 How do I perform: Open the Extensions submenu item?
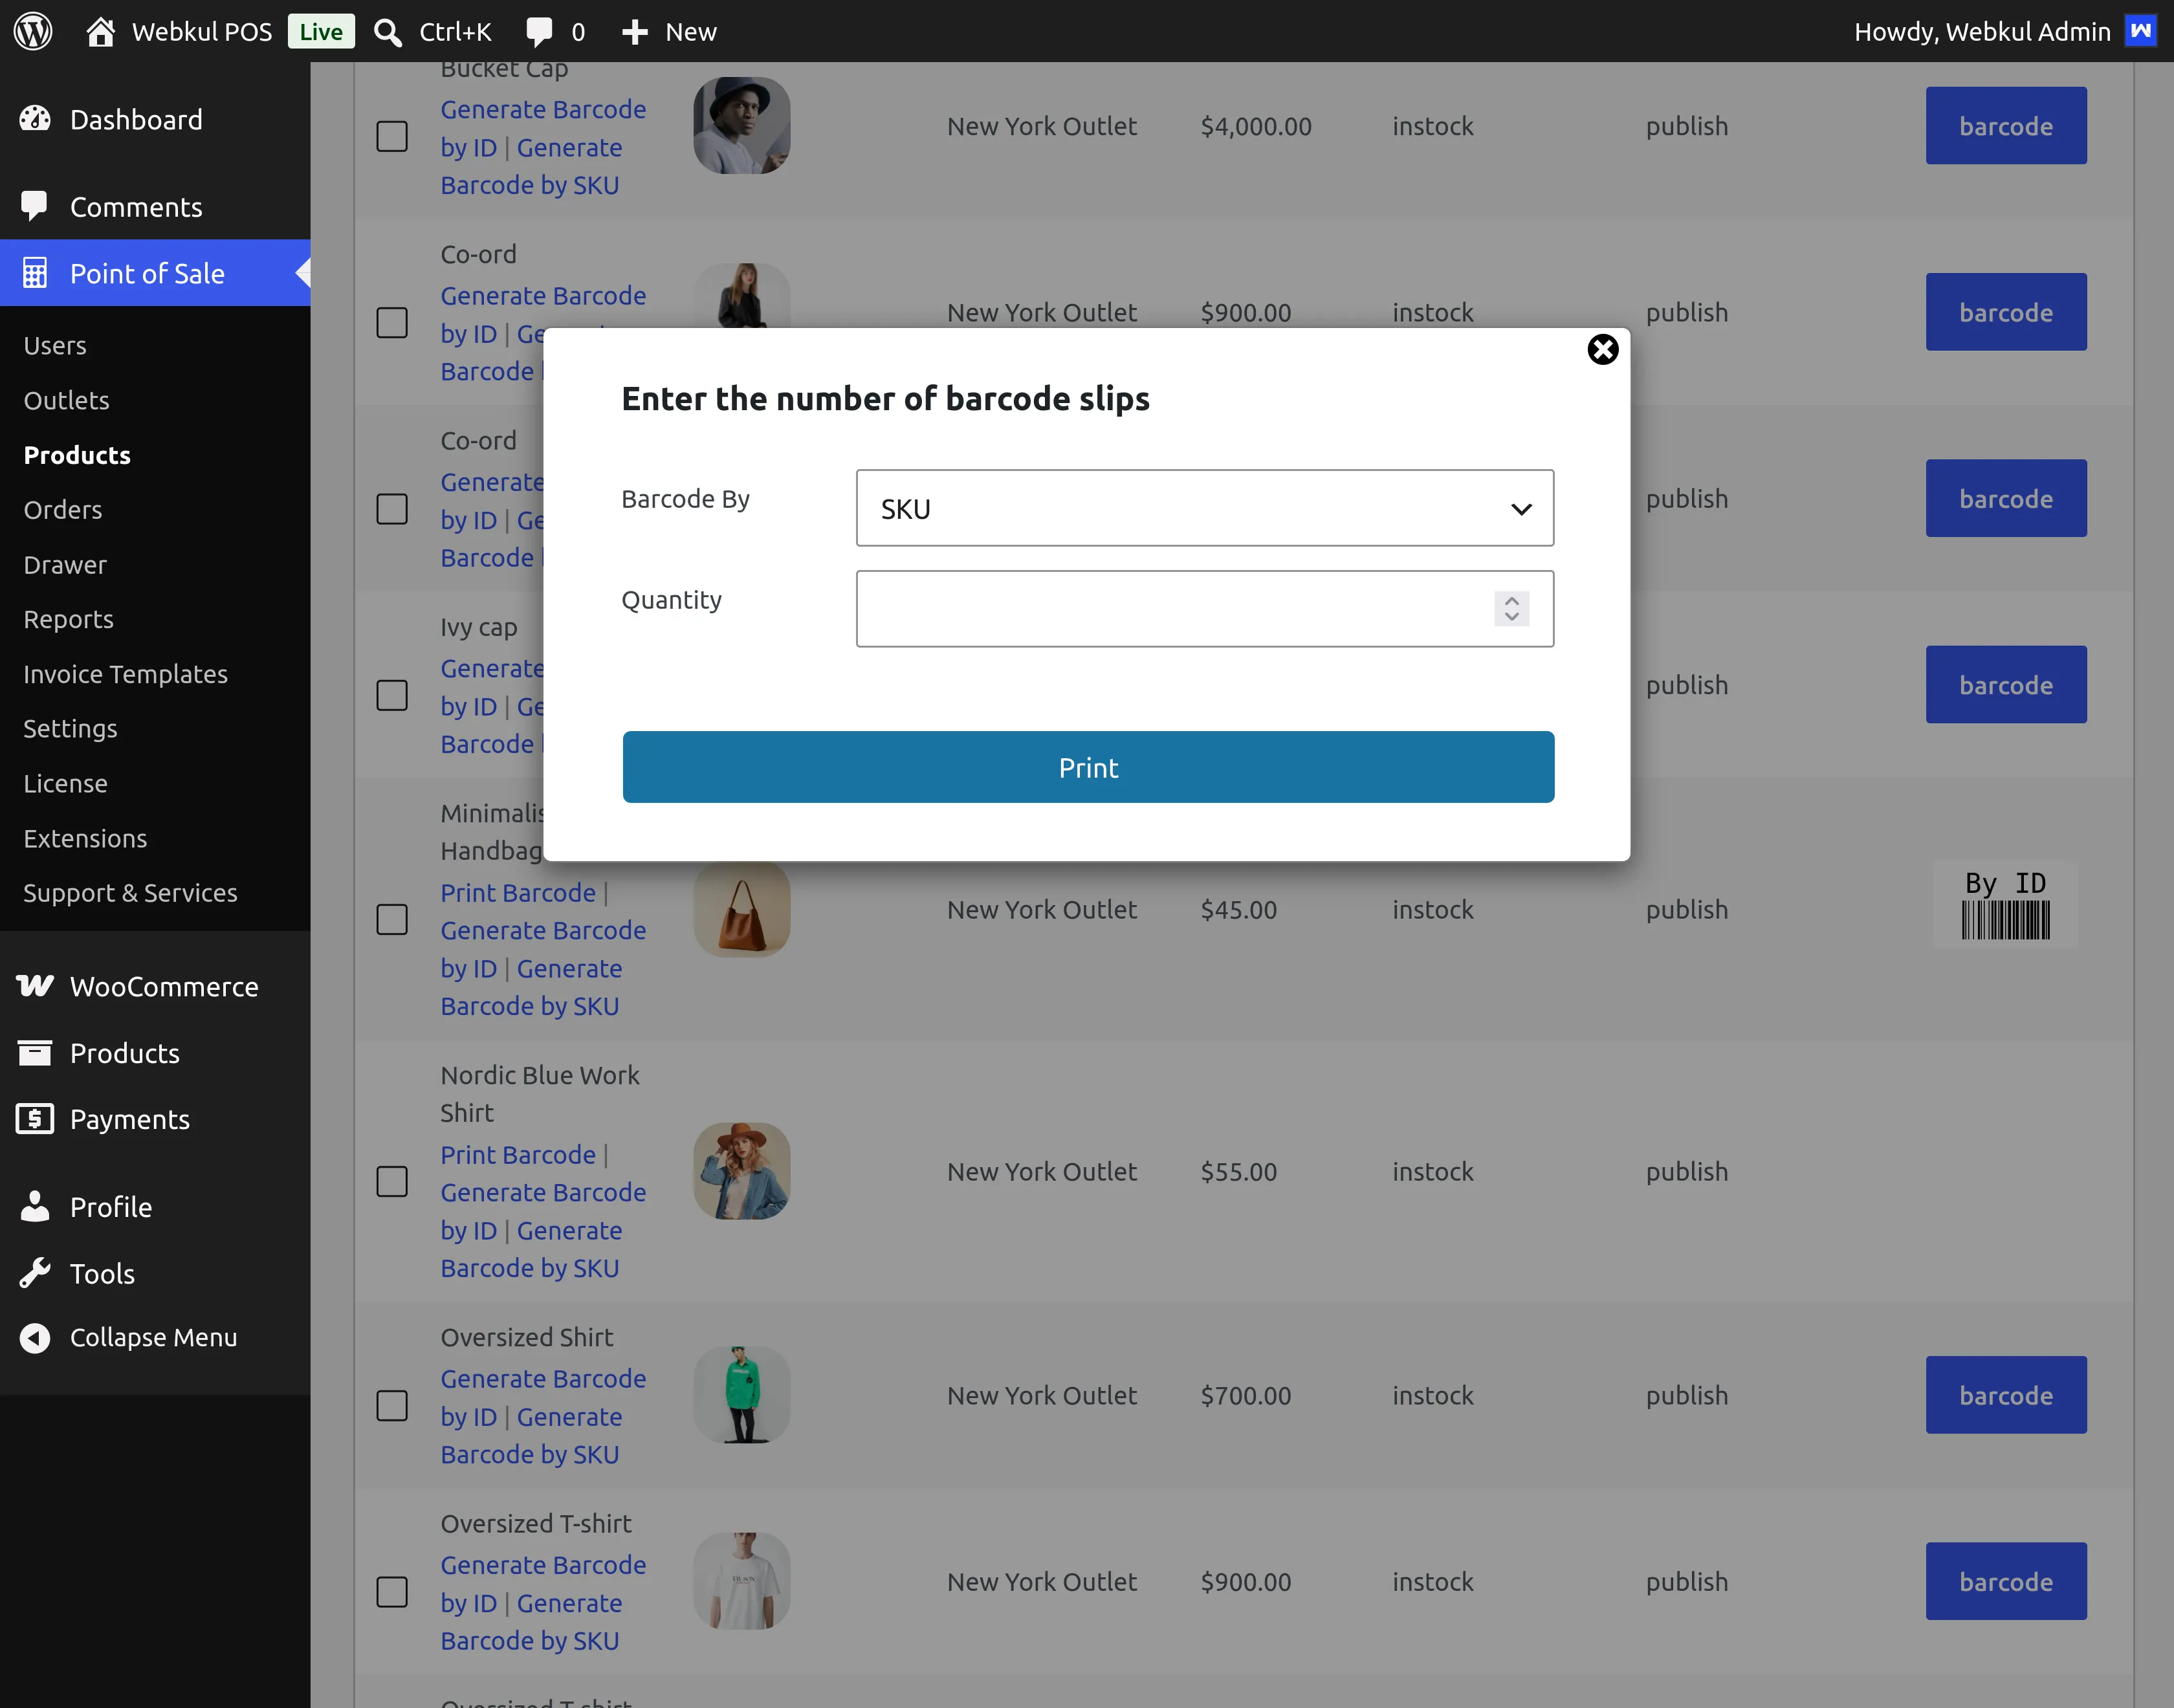click(x=86, y=838)
